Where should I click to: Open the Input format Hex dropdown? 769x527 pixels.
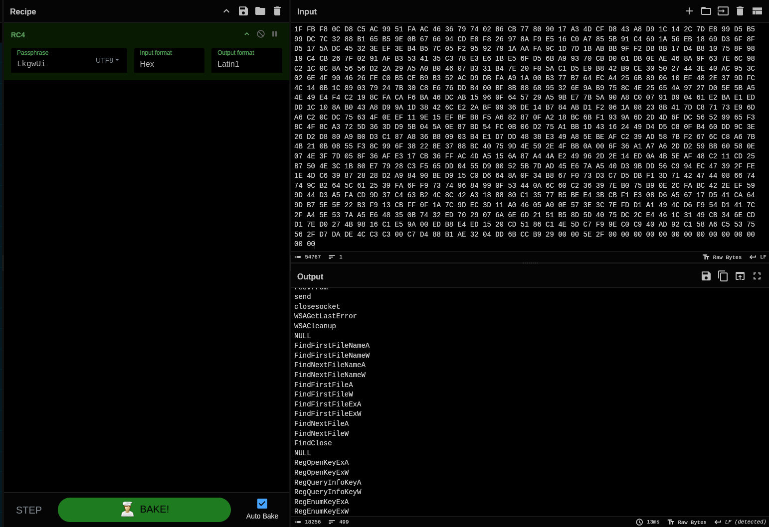pyautogui.click(x=169, y=64)
